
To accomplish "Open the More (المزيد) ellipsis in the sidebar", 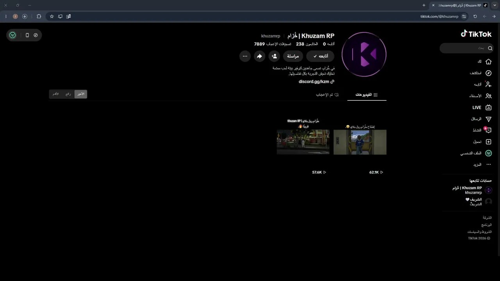I will [x=488, y=165].
